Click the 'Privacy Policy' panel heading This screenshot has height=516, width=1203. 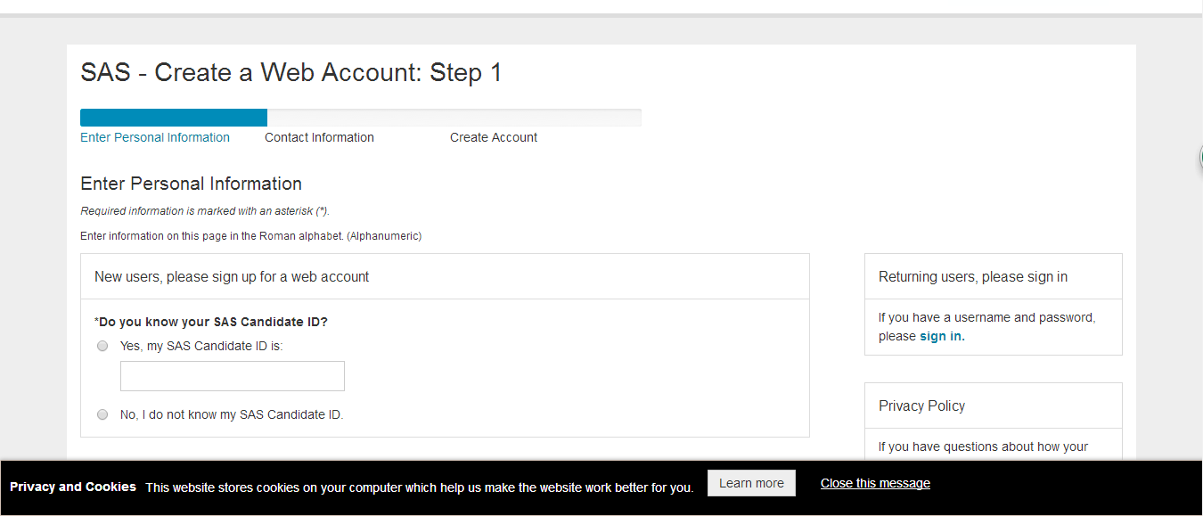point(921,405)
